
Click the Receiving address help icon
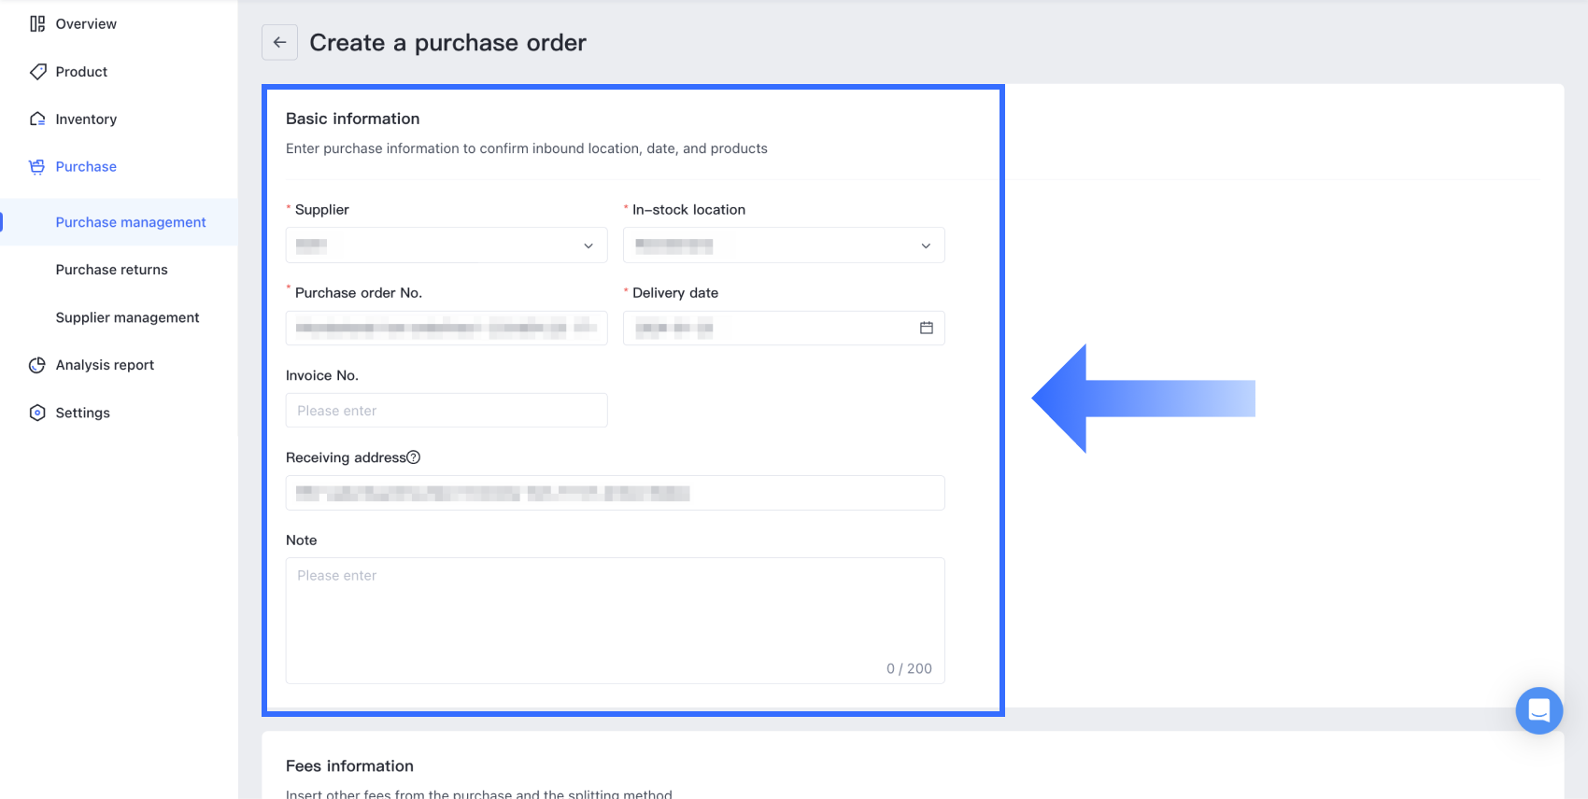[x=414, y=457]
